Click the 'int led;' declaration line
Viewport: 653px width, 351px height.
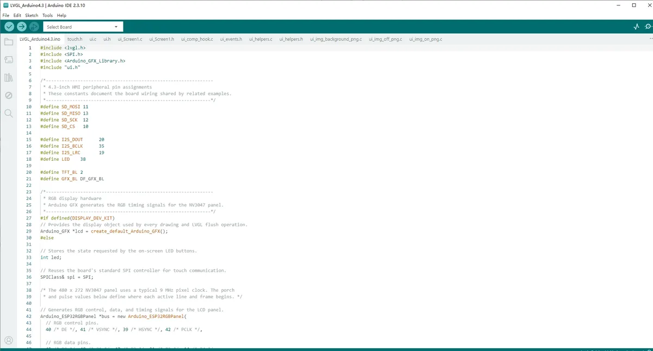click(x=51, y=257)
